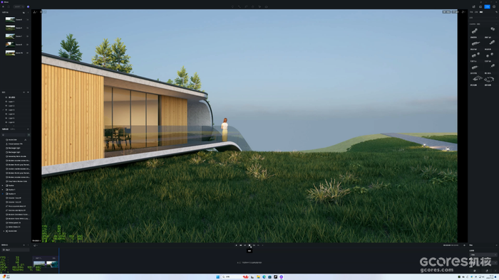
Task: Hide Layer 3 using its eye icon
Action: (6, 109)
